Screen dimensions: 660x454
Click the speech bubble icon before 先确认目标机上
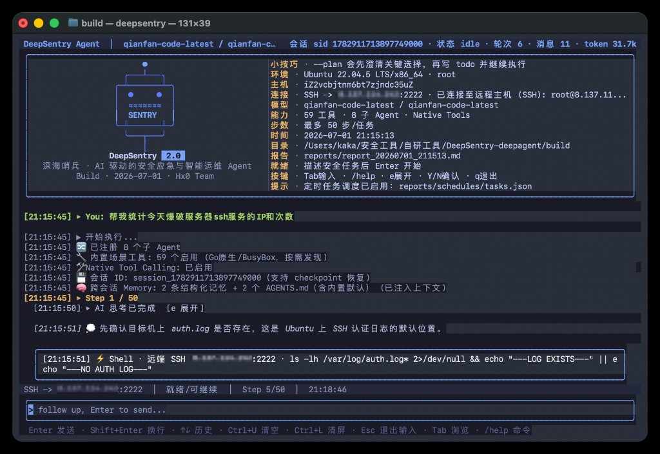coord(90,328)
